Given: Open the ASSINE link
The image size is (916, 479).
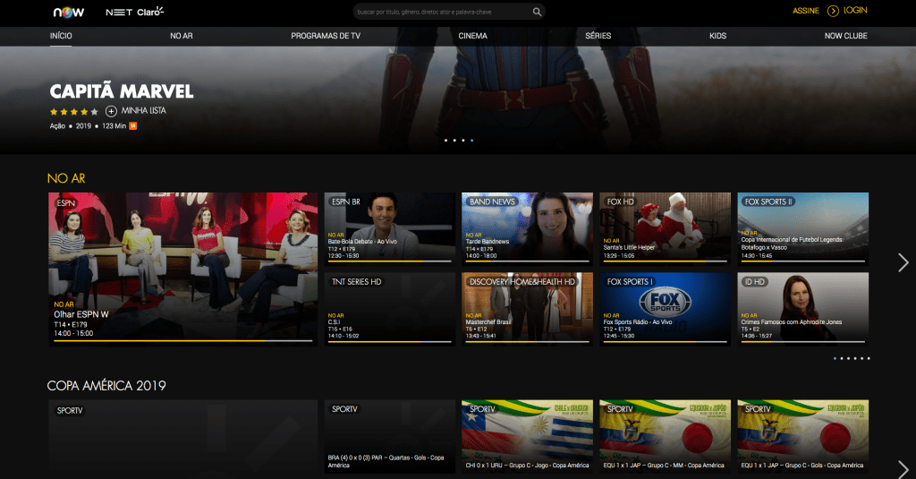Looking at the screenshot, I should 806,11.
